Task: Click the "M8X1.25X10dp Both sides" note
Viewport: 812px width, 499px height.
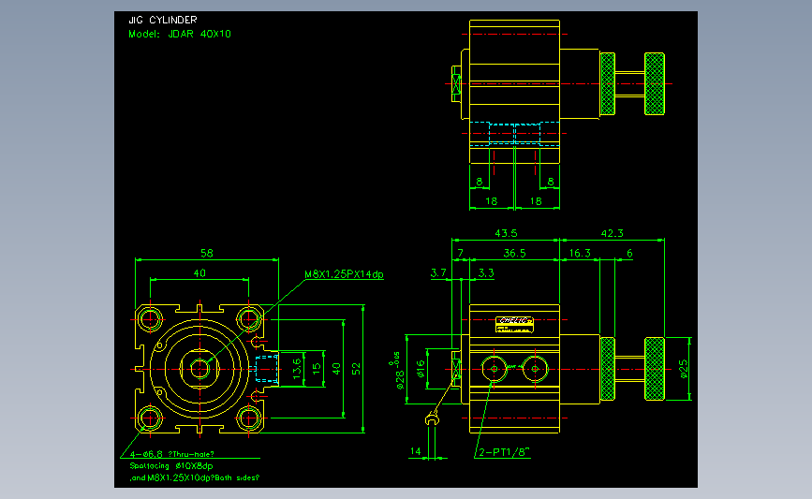Action: (x=195, y=477)
